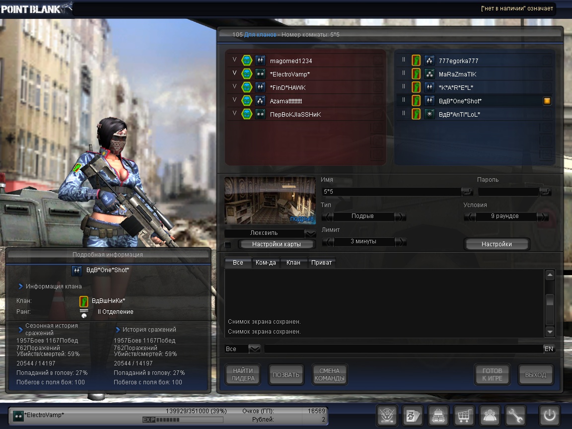Open room Настройки button
572x429 pixels.
[x=497, y=244]
